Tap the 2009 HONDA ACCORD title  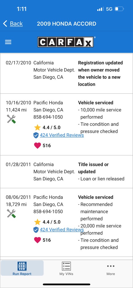click(x=66, y=24)
